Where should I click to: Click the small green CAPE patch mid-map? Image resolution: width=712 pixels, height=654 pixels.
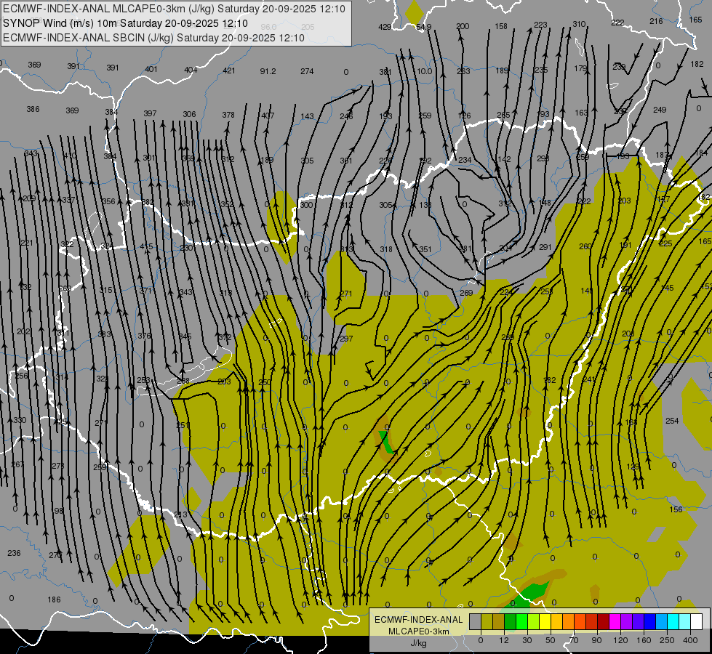(x=386, y=442)
